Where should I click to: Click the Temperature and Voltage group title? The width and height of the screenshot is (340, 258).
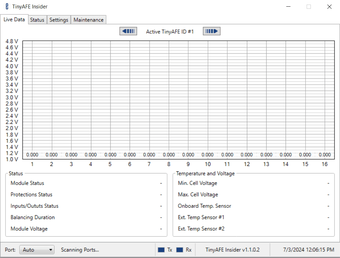[x=205, y=173]
